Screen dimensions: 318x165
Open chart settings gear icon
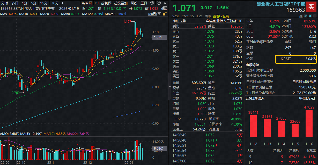(x=152, y=3)
